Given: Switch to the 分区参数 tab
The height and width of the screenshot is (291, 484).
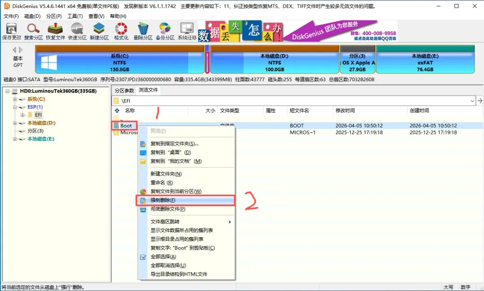Looking at the screenshot, I should [125, 90].
